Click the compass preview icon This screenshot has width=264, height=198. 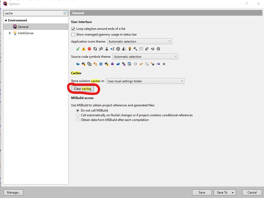click(118, 49)
